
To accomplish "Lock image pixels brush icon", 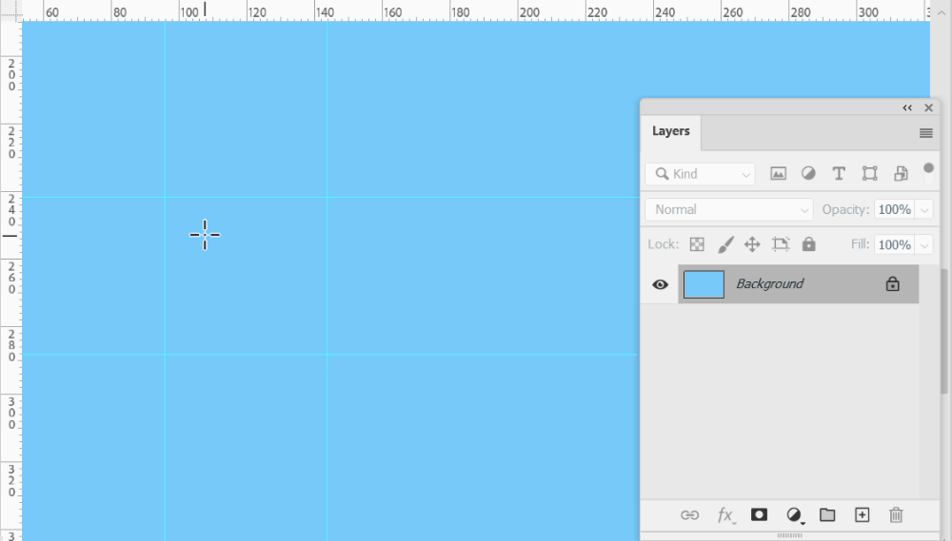I will coord(725,244).
